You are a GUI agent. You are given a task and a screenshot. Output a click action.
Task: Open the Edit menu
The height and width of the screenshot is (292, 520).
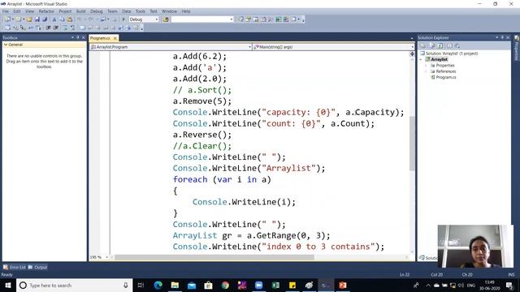point(17,11)
